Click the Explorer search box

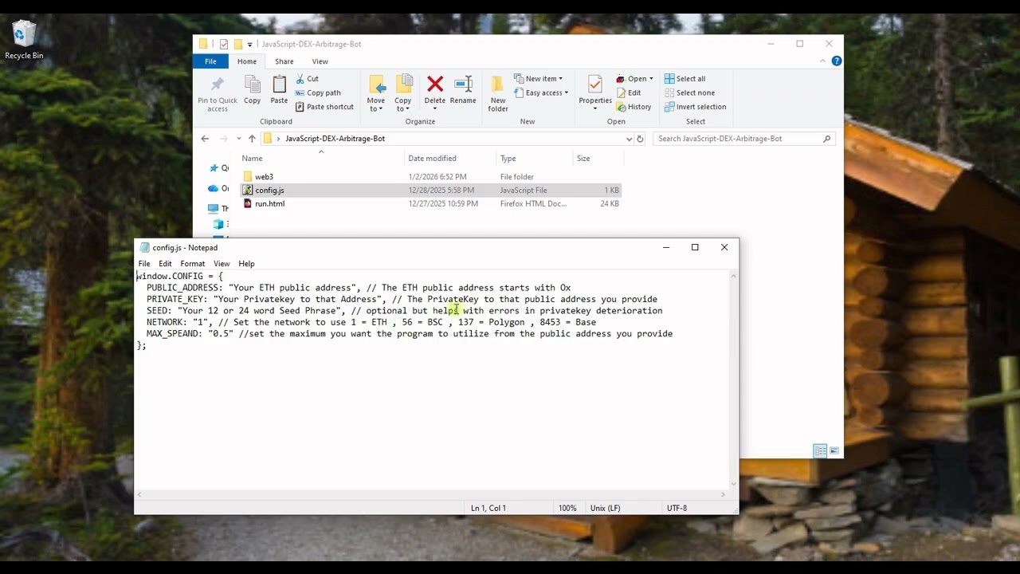pos(743,139)
